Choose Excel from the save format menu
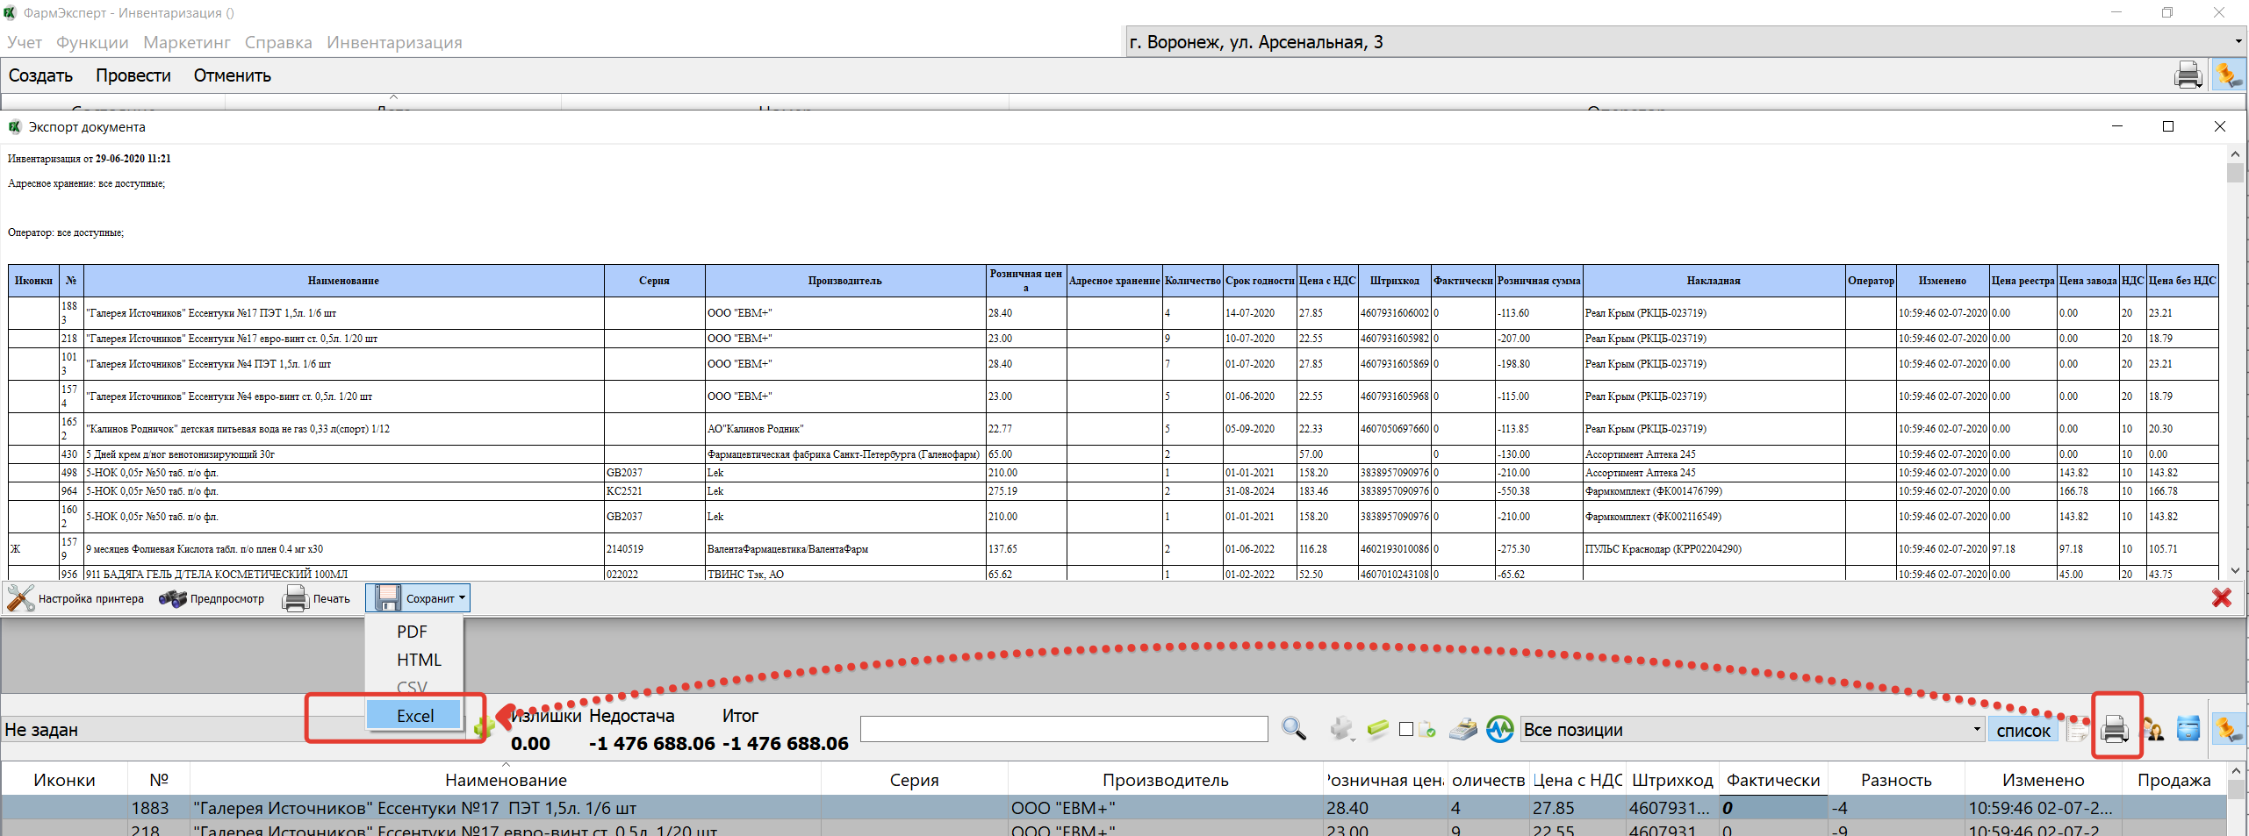The width and height of the screenshot is (2249, 836). [x=414, y=716]
